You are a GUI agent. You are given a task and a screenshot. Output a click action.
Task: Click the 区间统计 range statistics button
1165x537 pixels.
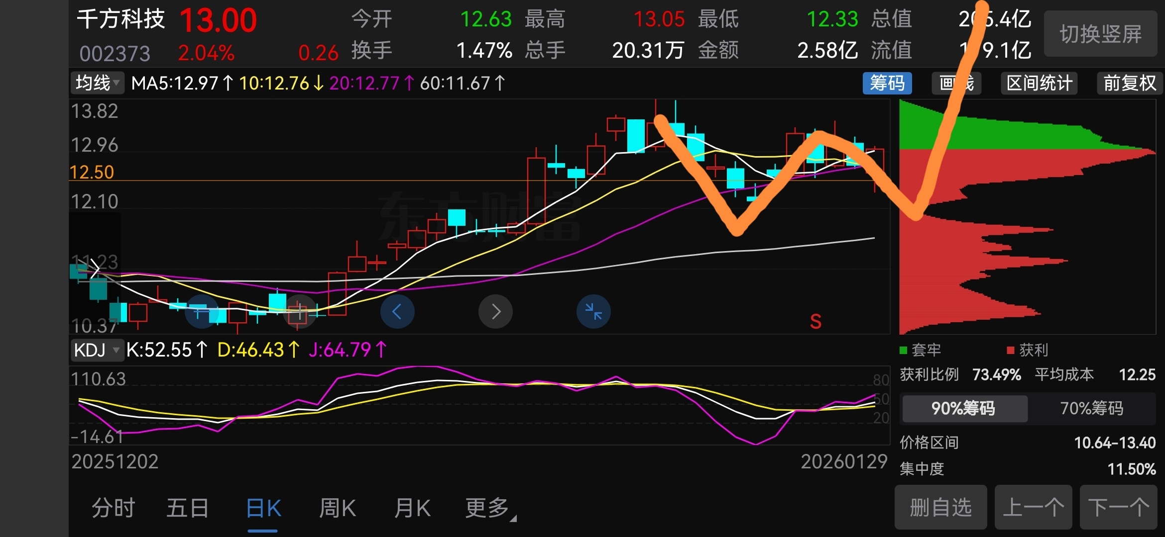click(x=1039, y=83)
